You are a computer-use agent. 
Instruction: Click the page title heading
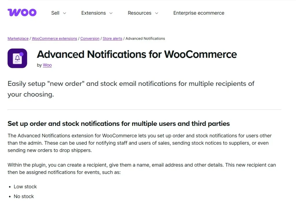137,54
